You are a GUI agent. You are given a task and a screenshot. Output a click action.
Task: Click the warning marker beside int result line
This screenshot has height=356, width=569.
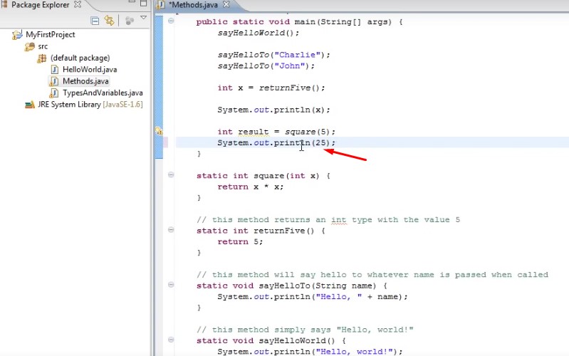(160, 132)
